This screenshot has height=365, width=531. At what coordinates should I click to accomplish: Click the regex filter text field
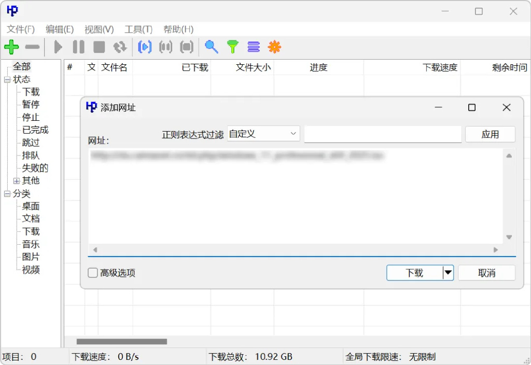pyautogui.click(x=382, y=134)
